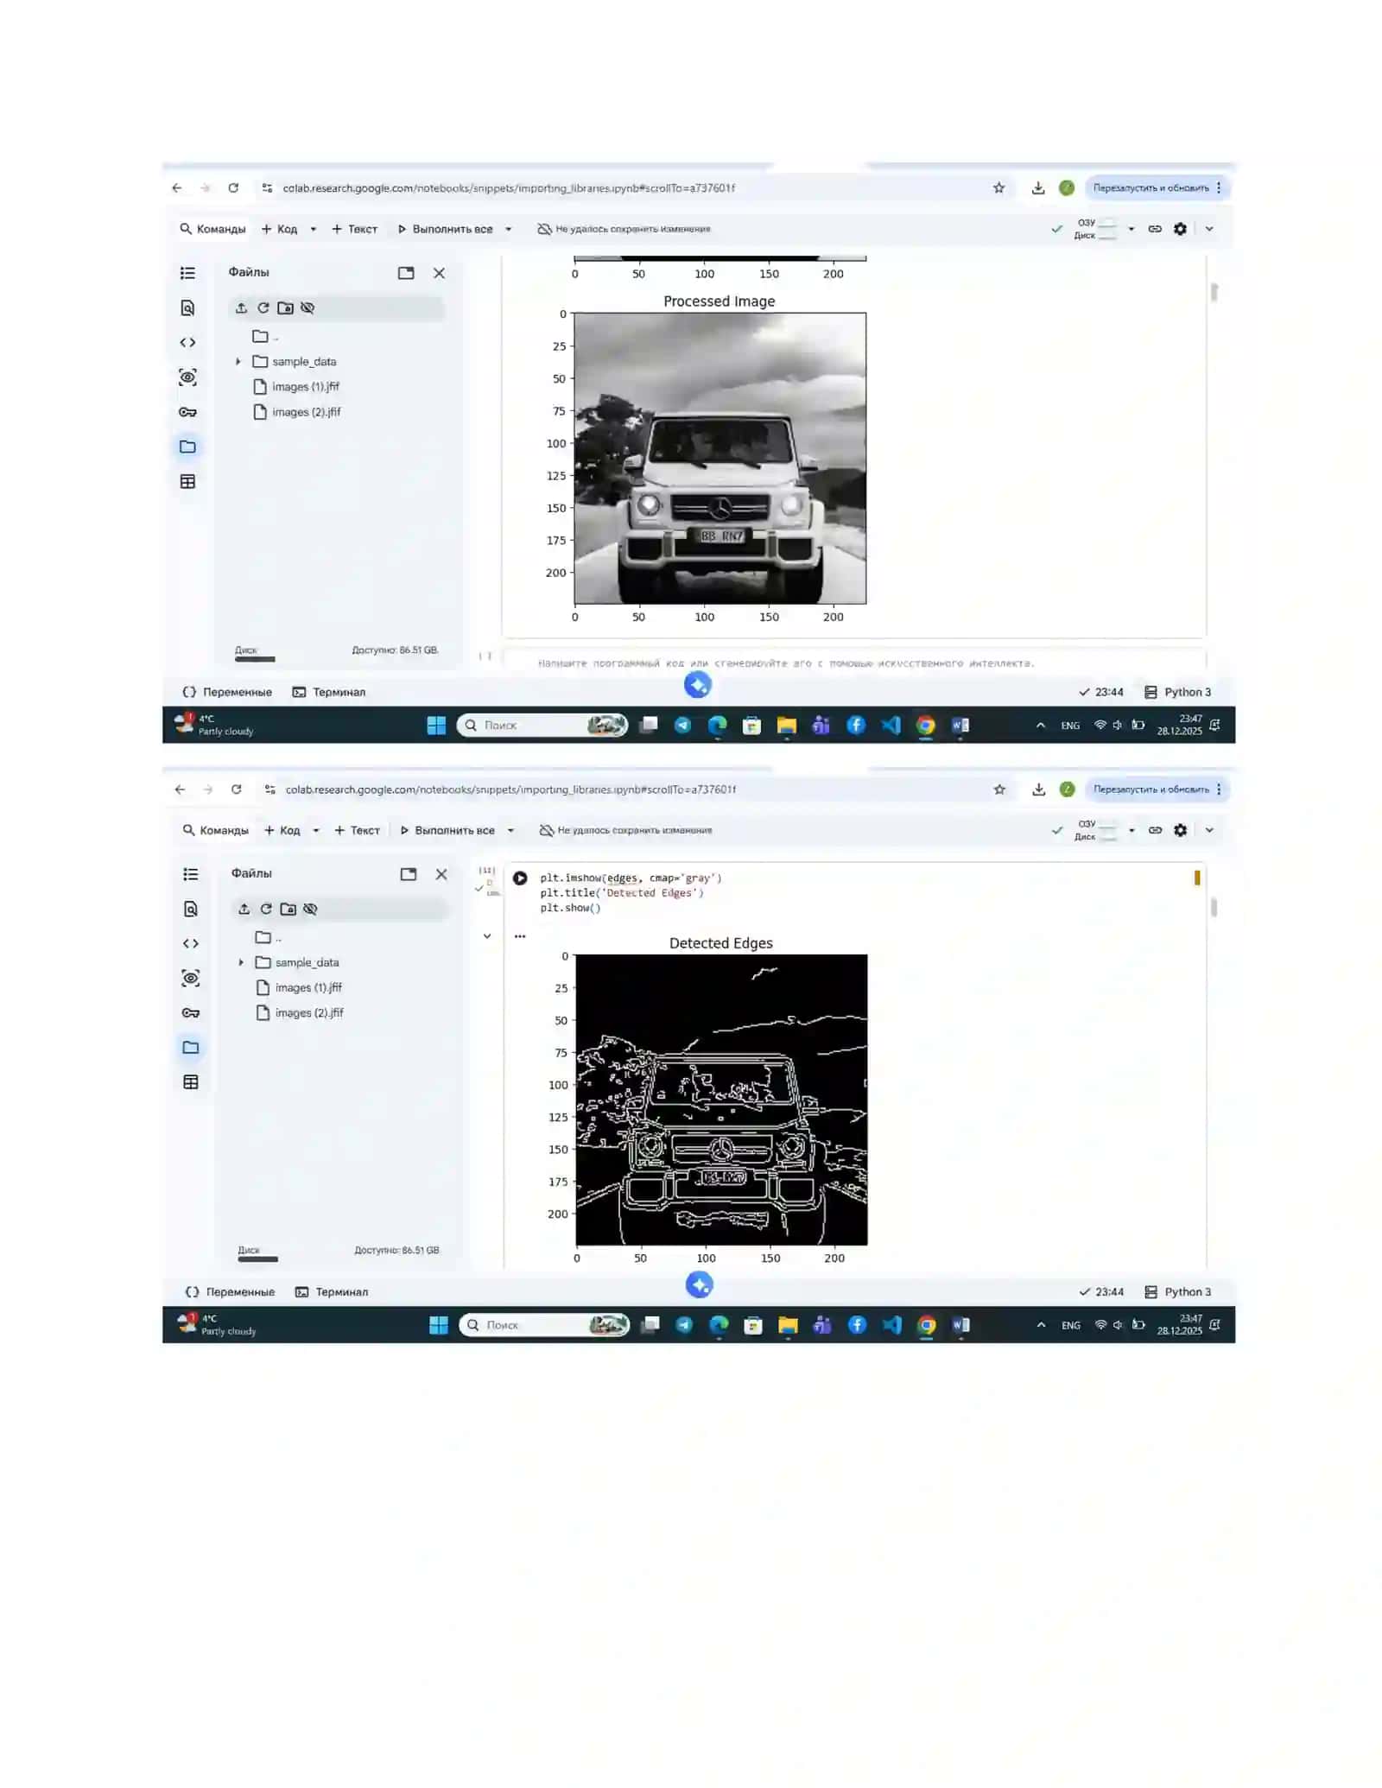
Task: Open Команды in top Colab toolbar
Action: (x=212, y=229)
